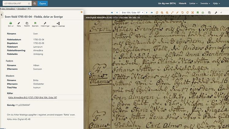The height and width of the screenshot is (129, 229).
Task: Go to the previous image
Action: pyautogui.click(x=117, y=13)
